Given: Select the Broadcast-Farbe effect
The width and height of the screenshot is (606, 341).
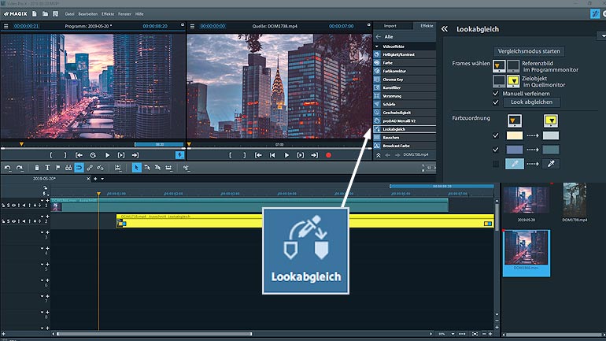Looking at the screenshot, I should (405, 146).
